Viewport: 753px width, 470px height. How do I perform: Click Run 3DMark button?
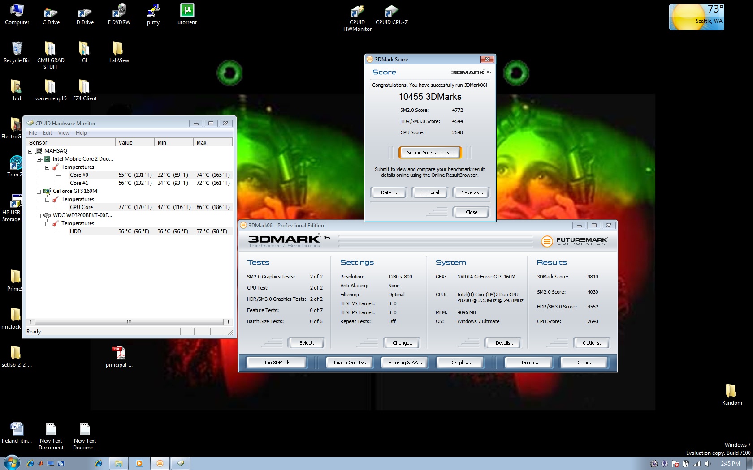[x=276, y=363]
